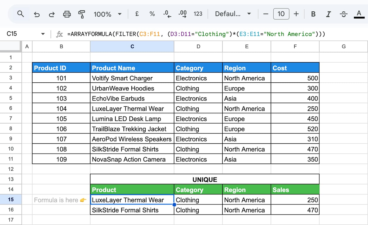This screenshot has height=225, width=368.
Task: Click cost cell 520
Action: (295, 129)
